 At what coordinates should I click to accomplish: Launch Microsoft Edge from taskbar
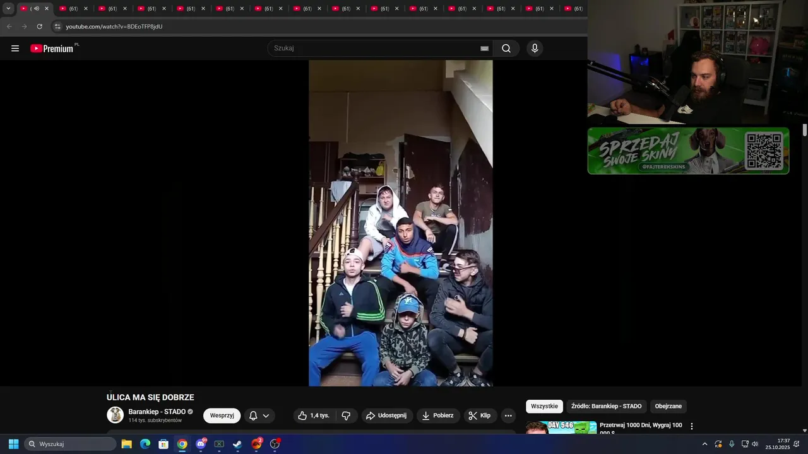(145, 444)
